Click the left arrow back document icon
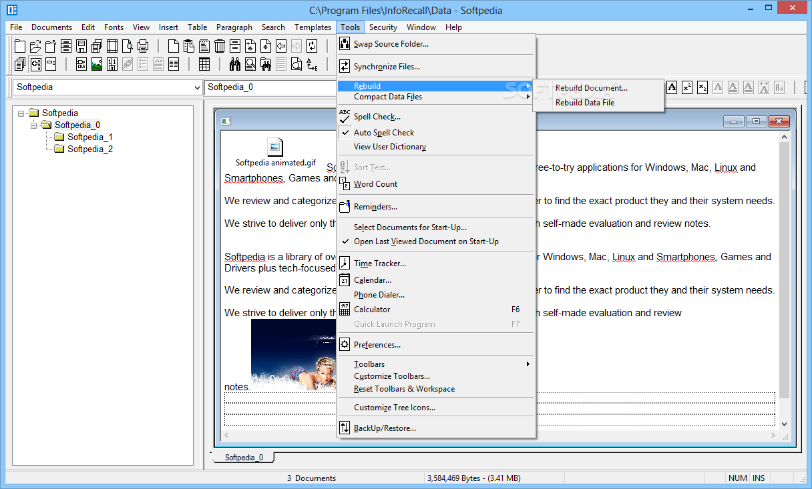 pos(281,46)
